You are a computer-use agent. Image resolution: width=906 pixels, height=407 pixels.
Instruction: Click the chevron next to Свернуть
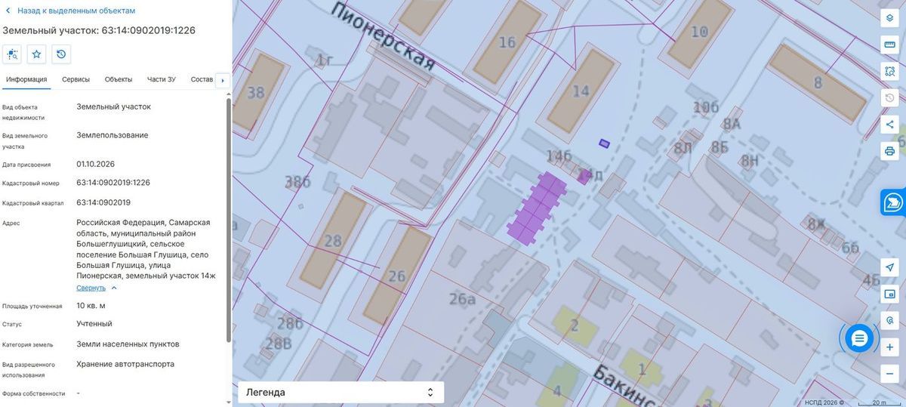tap(114, 288)
